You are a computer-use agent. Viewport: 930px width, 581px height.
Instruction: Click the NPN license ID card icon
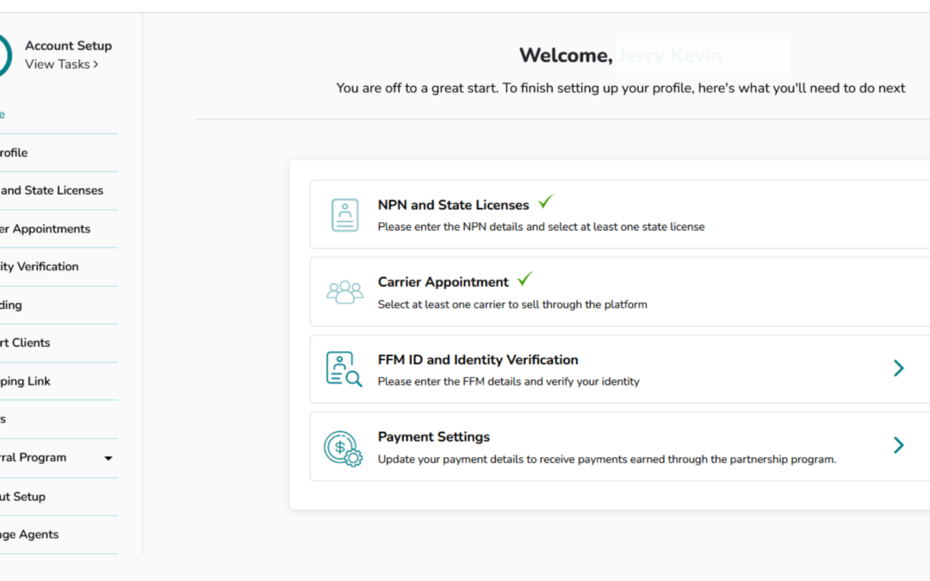coord(344,214)
